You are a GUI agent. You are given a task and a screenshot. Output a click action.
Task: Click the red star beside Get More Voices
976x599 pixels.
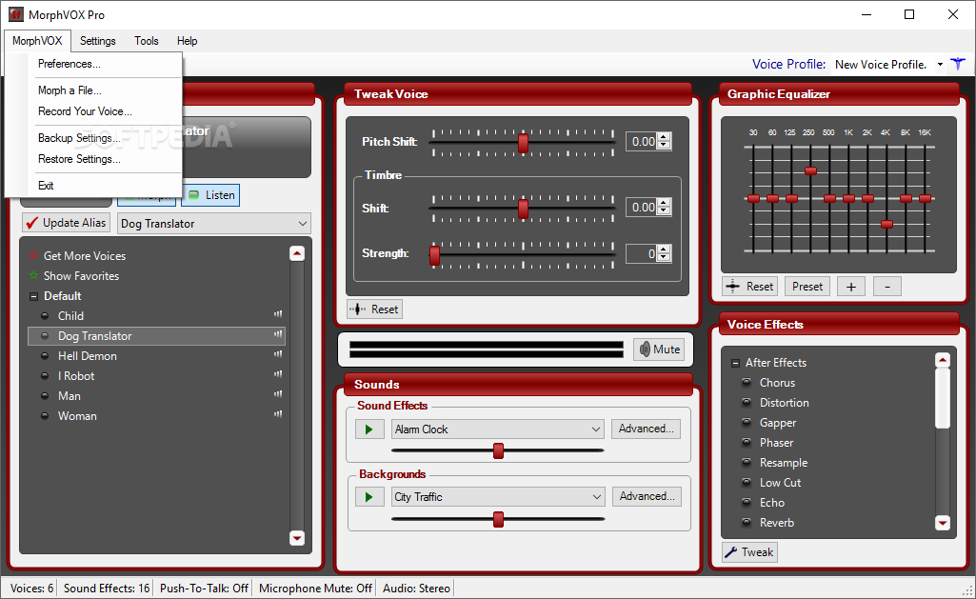click(33, 255)
